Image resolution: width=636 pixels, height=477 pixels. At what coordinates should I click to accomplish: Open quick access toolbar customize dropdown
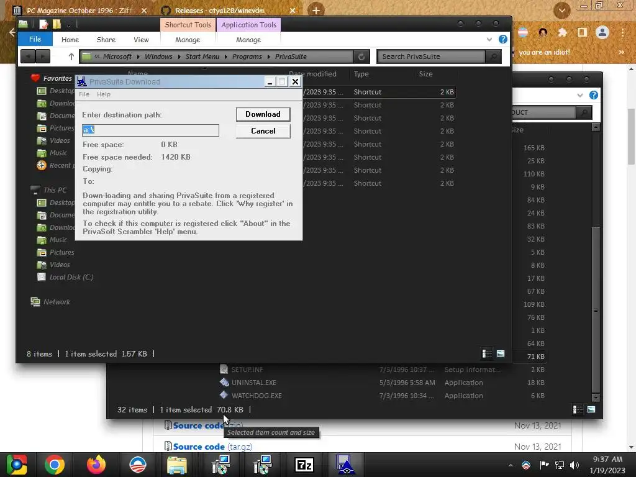coord(68,25)
